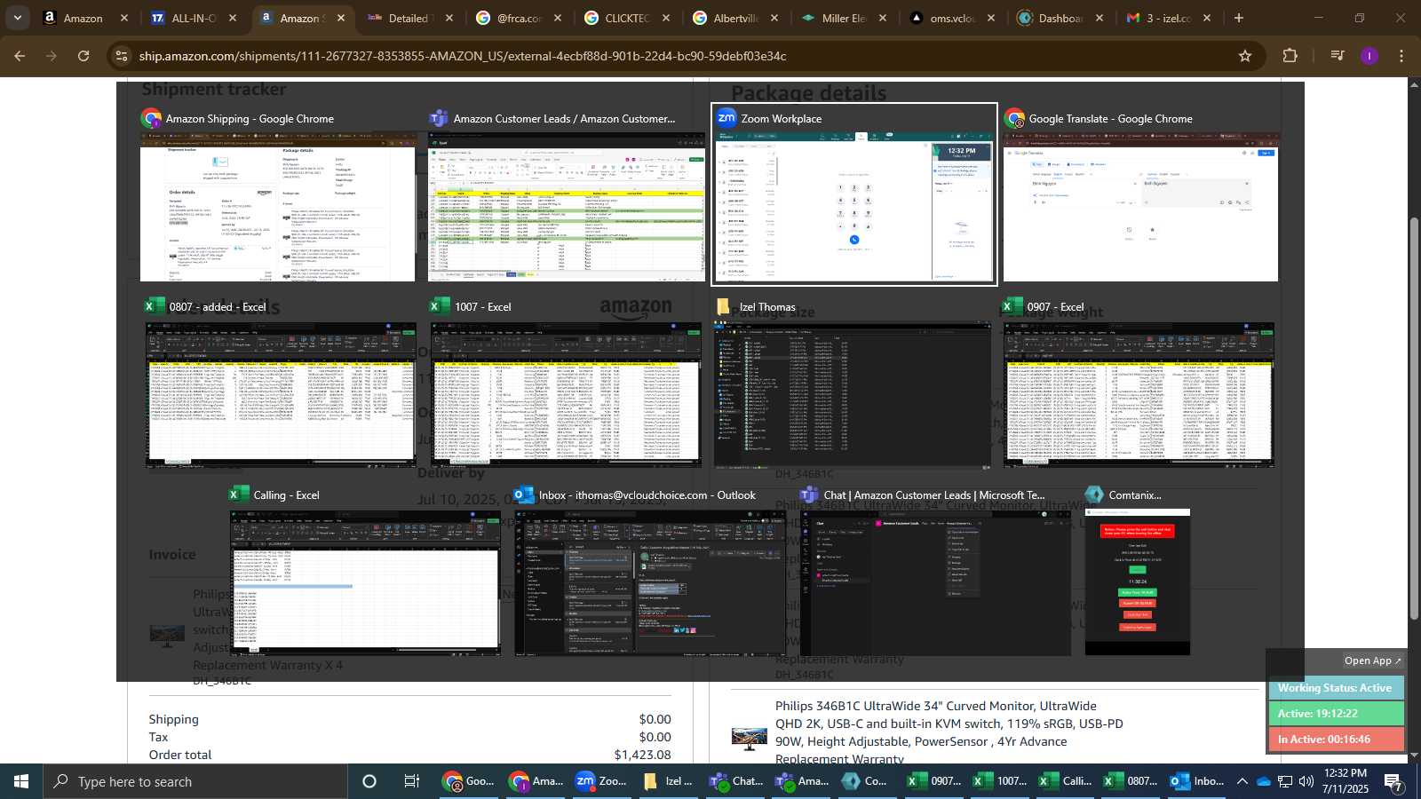Open Task View icon on taskbar
Viewport: 1421px width, 799px height.
tap(412, 781)
